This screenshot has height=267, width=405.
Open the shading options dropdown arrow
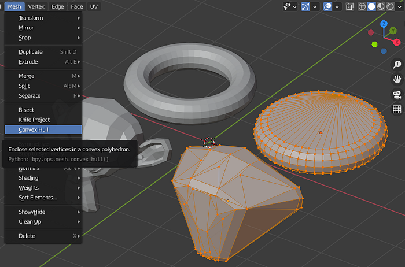pyautogui.click(x=399, y=7)
